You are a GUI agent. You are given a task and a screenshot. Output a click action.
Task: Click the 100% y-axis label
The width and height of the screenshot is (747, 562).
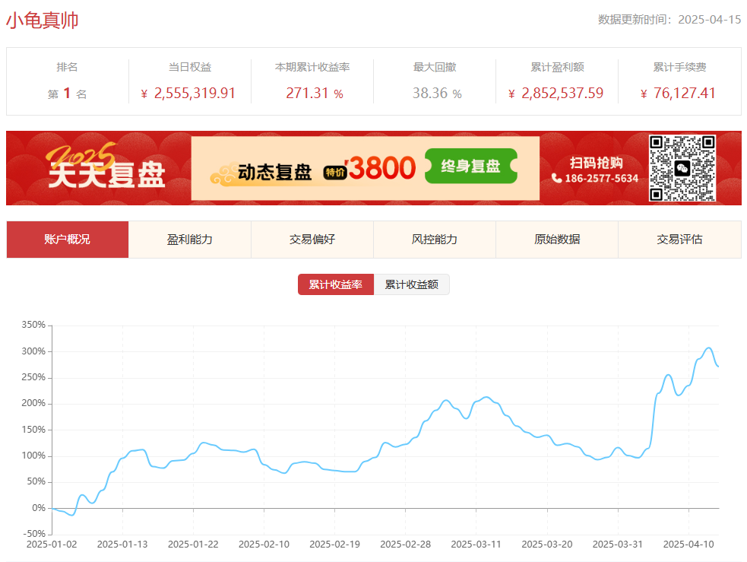pyautogui.click(x=33, y=456)
